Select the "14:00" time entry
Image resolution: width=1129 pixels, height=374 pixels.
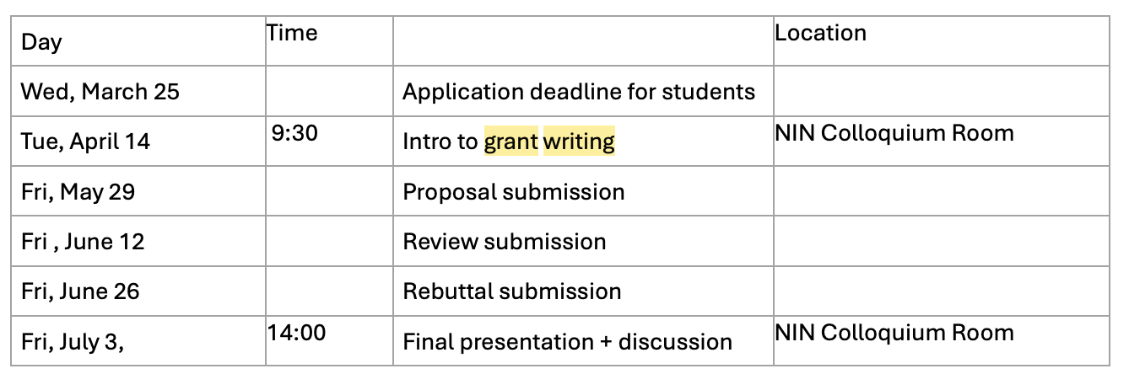(297, 333)
